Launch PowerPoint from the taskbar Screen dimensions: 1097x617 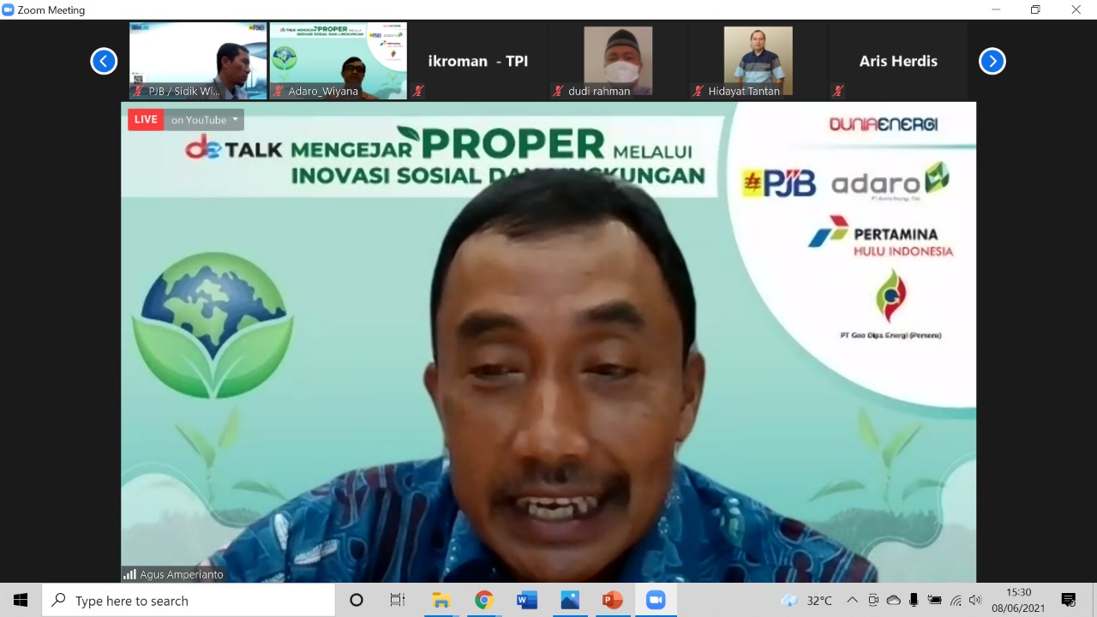click(x=612, y=600)
